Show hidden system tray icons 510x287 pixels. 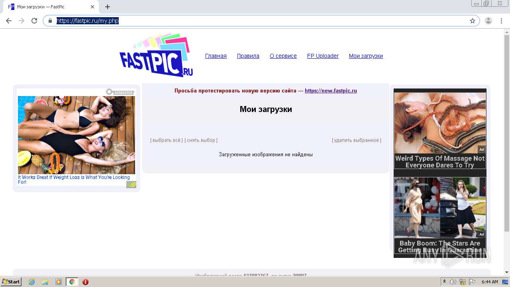[444, 282]
